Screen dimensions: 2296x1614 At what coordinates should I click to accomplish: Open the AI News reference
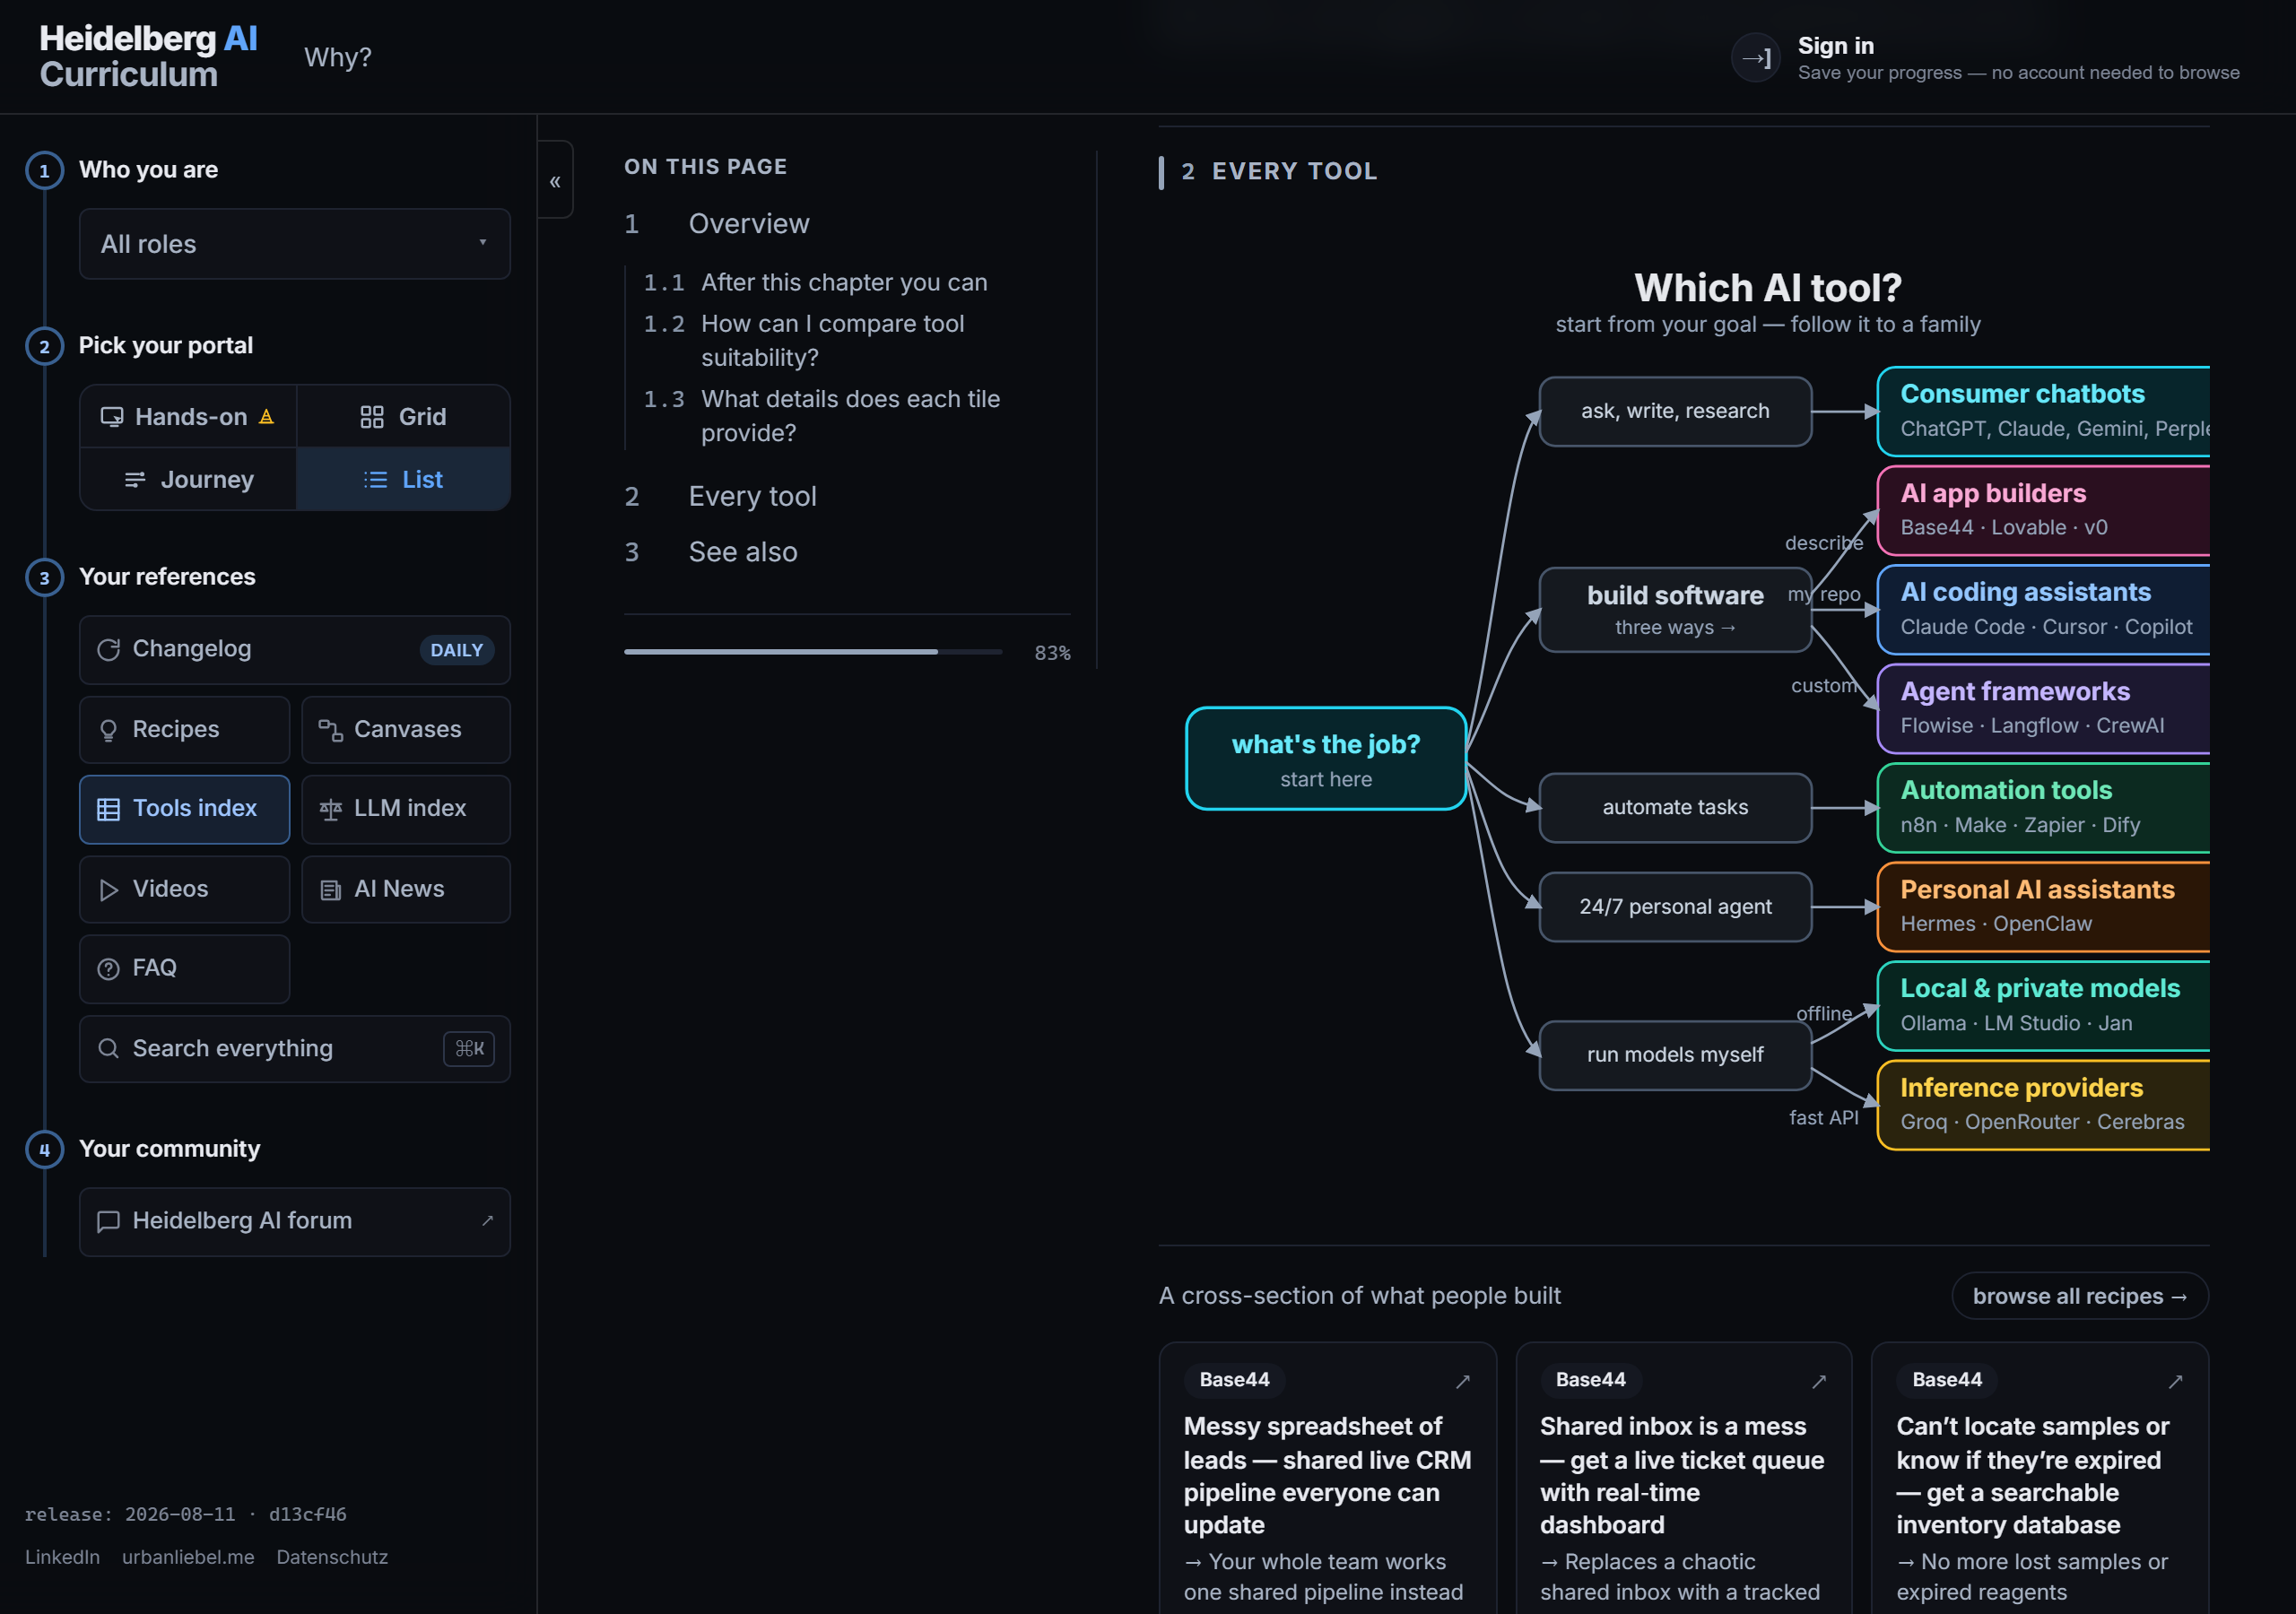(x=406, y=890)
